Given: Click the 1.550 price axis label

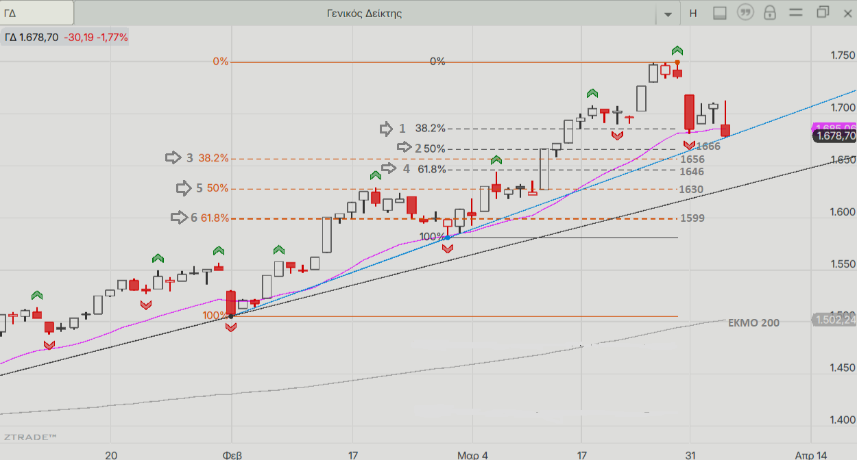Looking at the screenshot, I should 842,264.
